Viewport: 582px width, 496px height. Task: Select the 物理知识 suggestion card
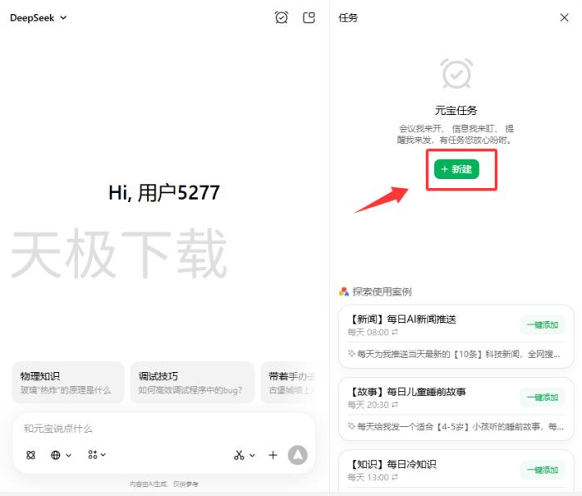pos(68,383)
